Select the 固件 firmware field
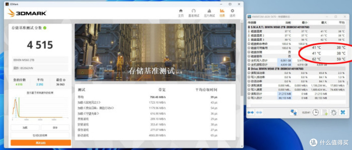This screenshot has height=150, width=352. point(40,68)
